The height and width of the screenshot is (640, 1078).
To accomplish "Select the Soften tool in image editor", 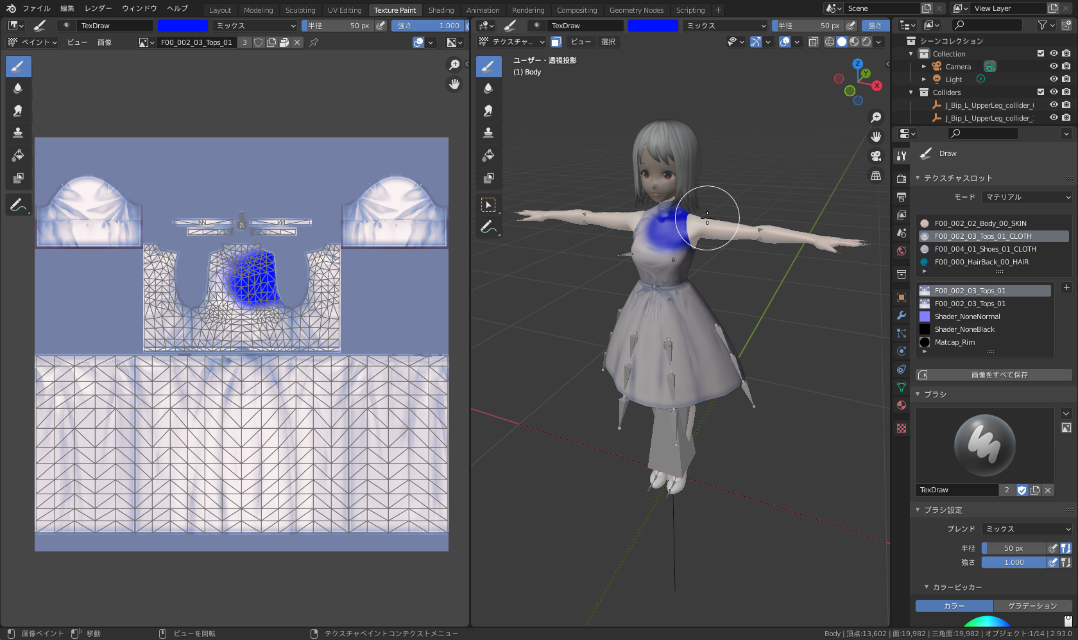I will pyautogui.click(x=18, y=88).
